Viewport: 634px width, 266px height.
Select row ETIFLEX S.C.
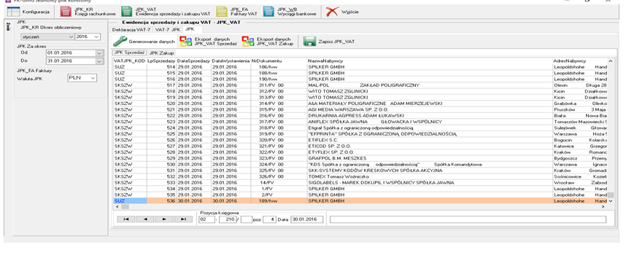(x=360, y=140)
